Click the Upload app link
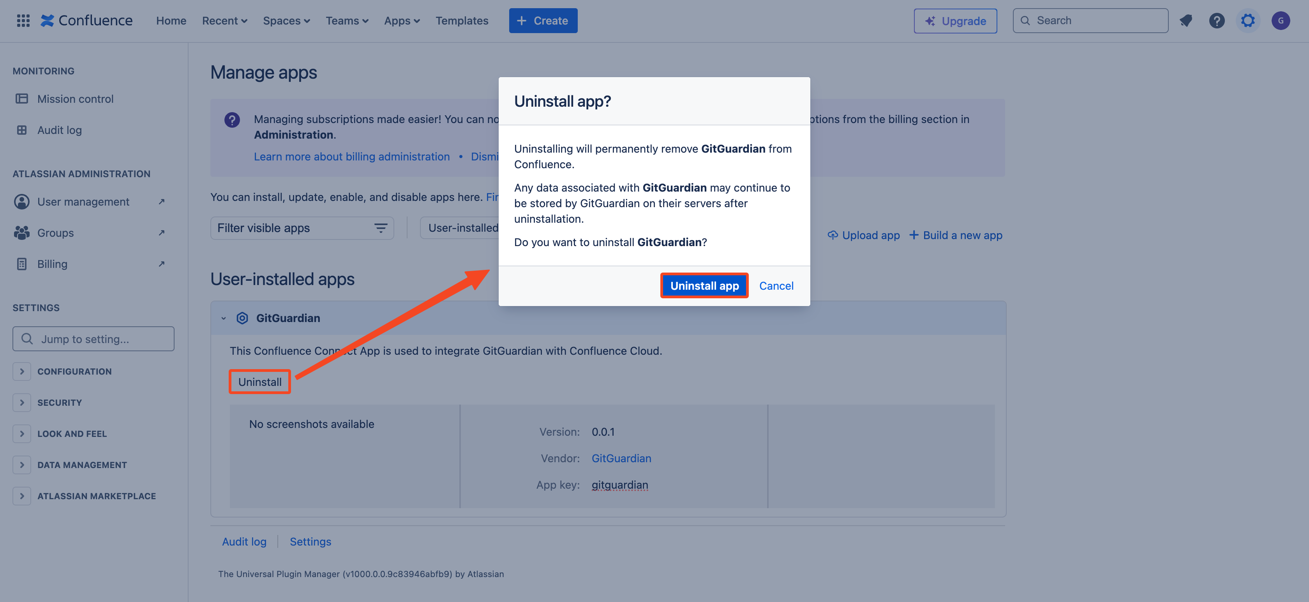 coord(864,235)
